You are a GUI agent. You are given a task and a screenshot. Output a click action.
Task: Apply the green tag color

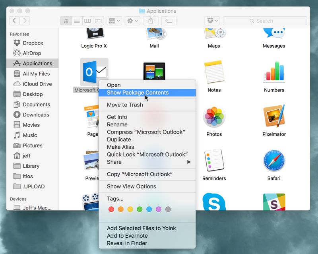tap(140, 209)
